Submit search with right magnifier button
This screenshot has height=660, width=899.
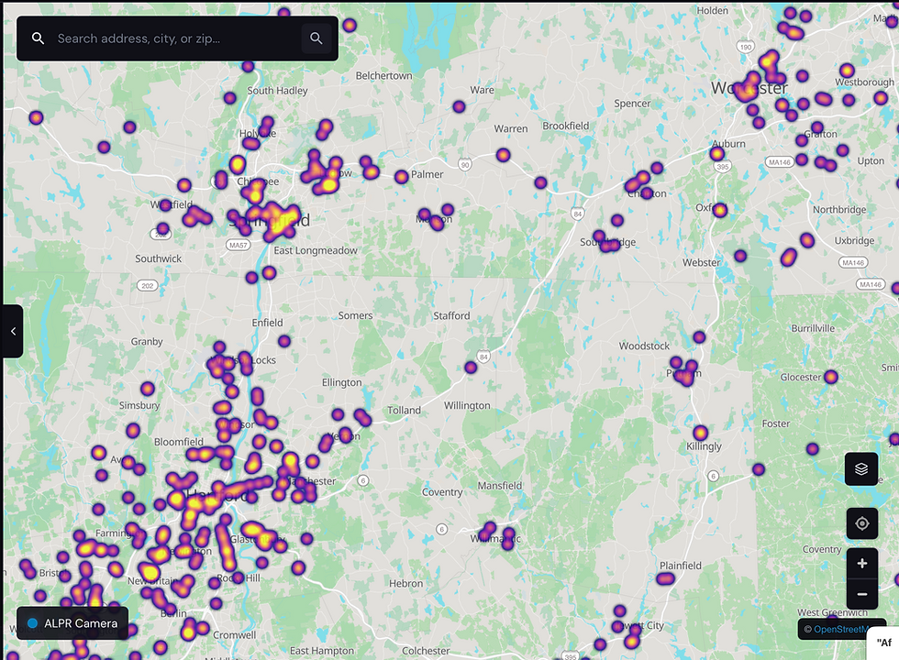click(x=316, y=38)
